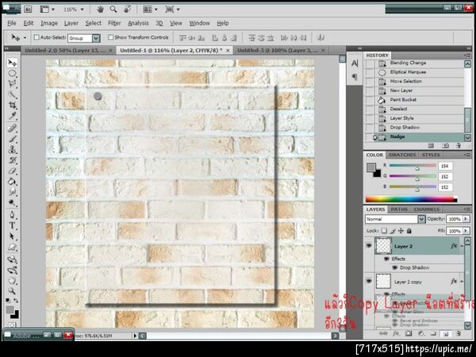The image size is (476, 357).
Task: Click the Zoom magnifier in application bar
Action: pos(113,10)
